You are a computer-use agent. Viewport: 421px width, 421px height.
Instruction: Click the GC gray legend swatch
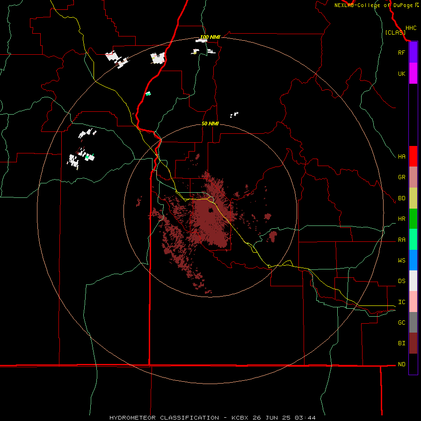[413, 322]
